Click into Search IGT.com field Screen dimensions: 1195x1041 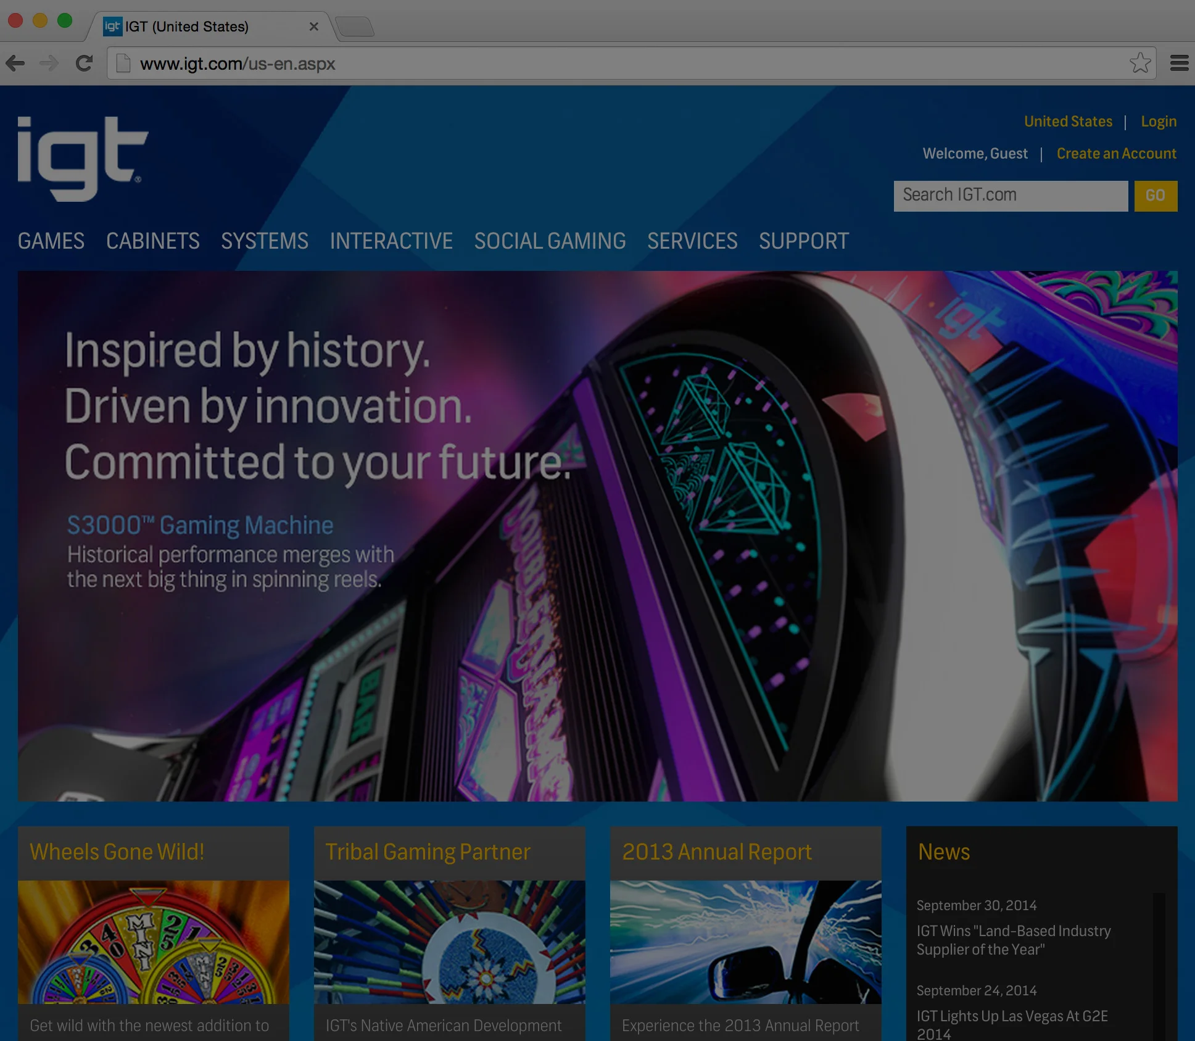(1010, 196)
